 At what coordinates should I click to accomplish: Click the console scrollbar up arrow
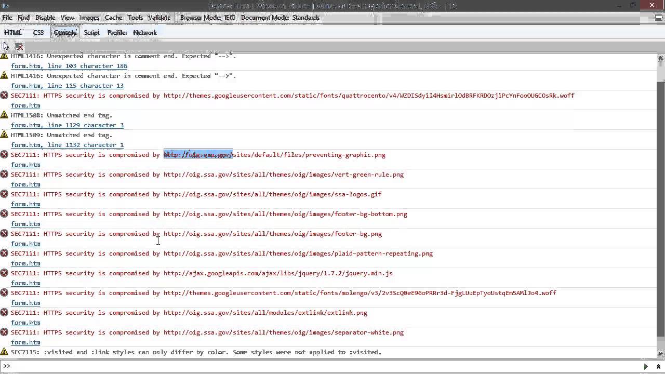pos(661,58)
